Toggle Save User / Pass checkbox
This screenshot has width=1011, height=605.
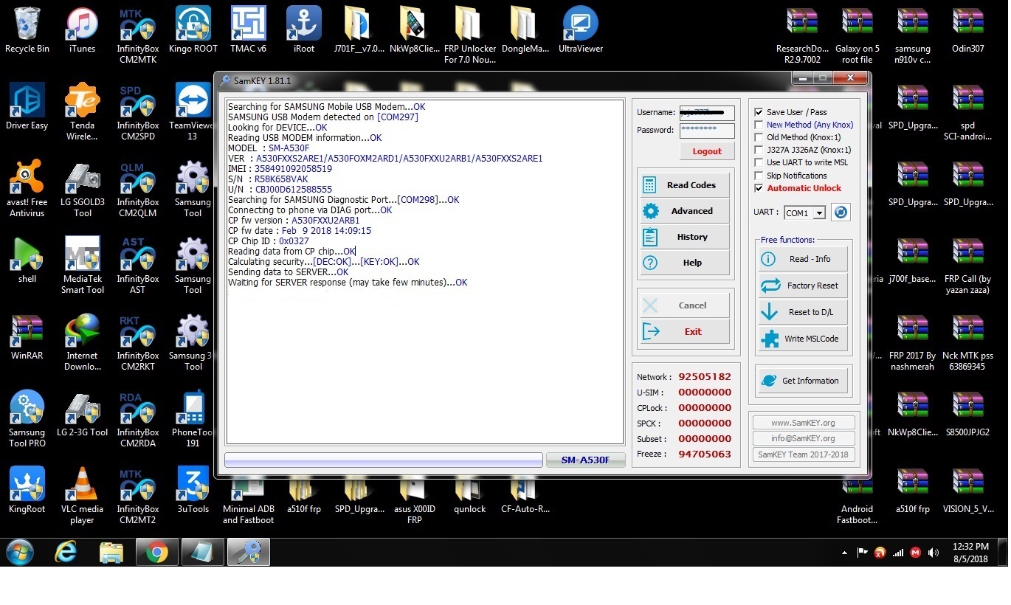[x=759, y=112]
